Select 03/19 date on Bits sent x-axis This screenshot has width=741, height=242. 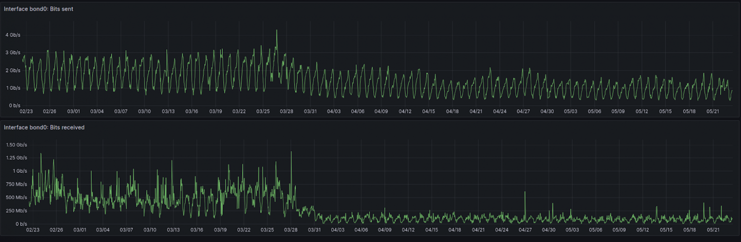point(216,111)
